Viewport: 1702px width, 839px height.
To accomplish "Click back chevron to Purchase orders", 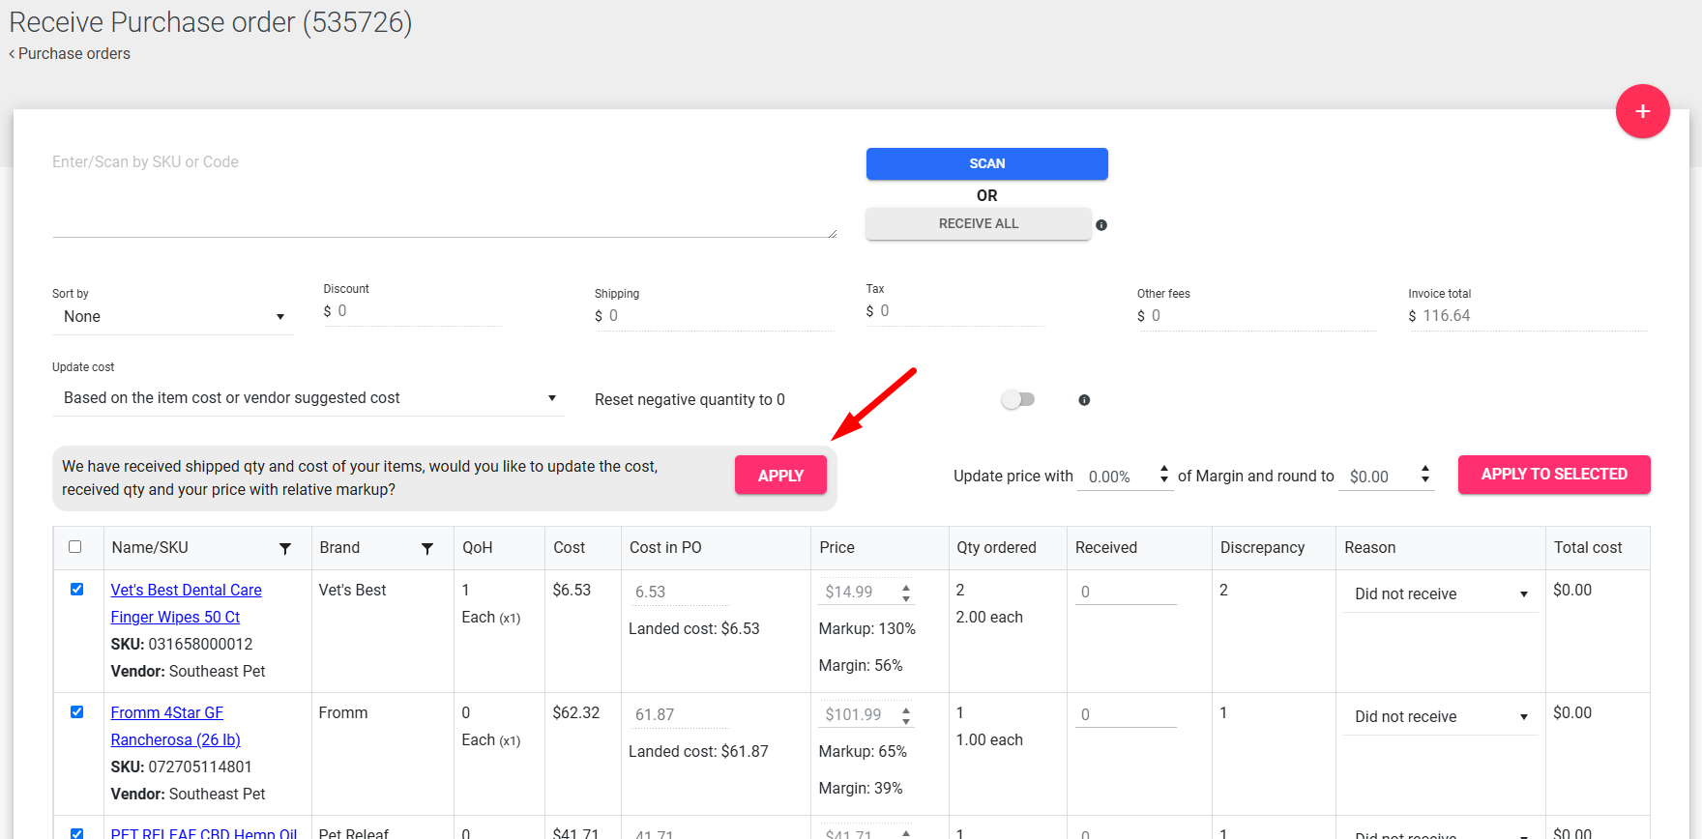I will click(x=12, y=54).
